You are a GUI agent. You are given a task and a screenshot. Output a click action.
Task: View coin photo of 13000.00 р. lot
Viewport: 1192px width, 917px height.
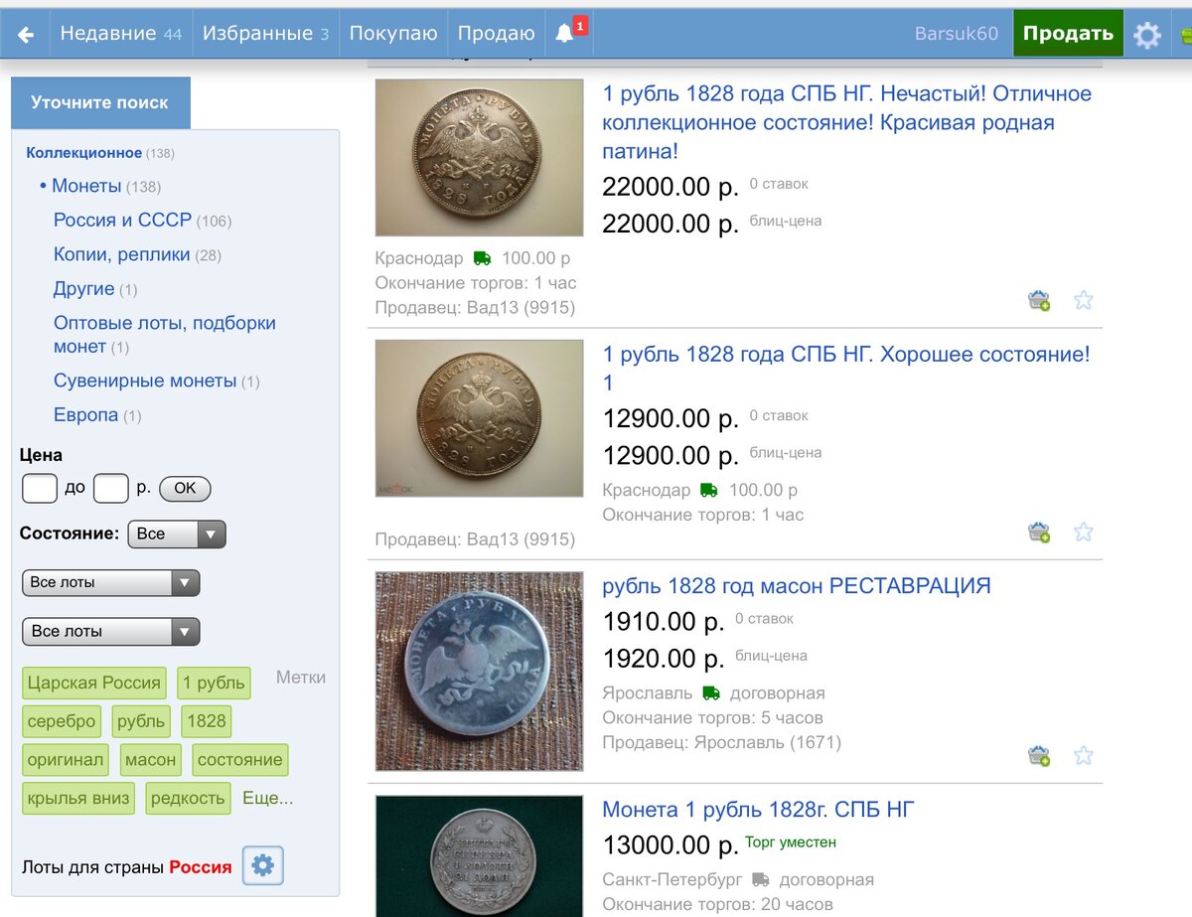coord(479,856)
